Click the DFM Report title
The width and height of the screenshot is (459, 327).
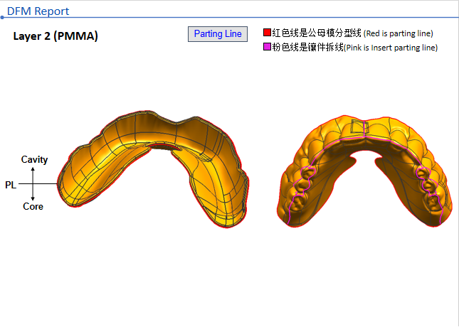[x=38, y=11]
